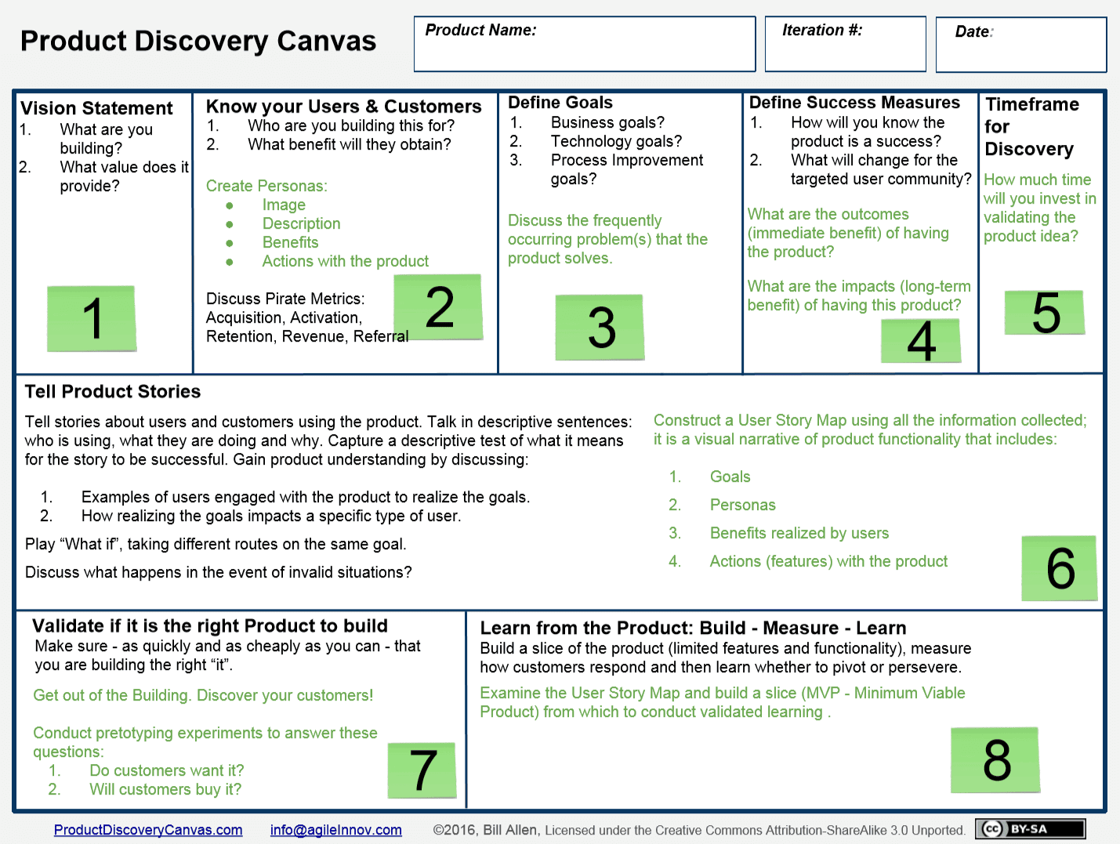Screen dimensions: 1120x844
Task: Click 'What benefit will they obtain?'
Action: tap(350, 144)
